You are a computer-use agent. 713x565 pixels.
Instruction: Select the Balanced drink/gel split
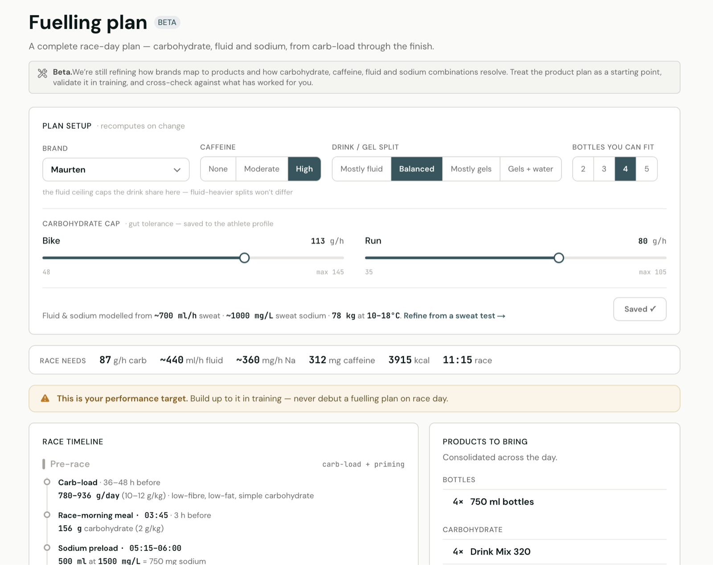tap(417, 169)
